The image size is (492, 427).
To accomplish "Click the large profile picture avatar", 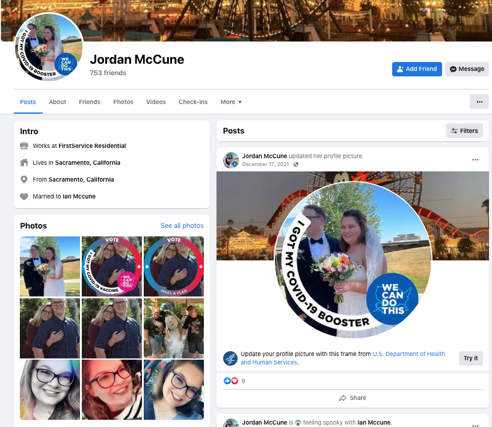I will (x=49, y=47).
